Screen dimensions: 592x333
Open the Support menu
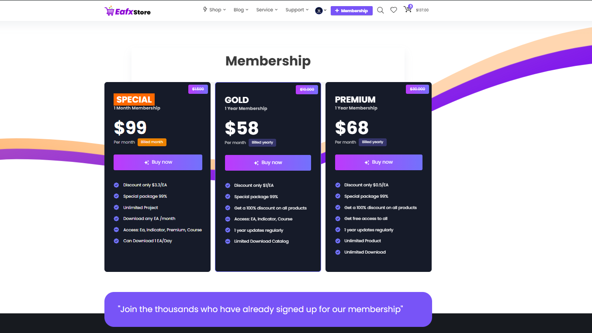coord(297,10)
